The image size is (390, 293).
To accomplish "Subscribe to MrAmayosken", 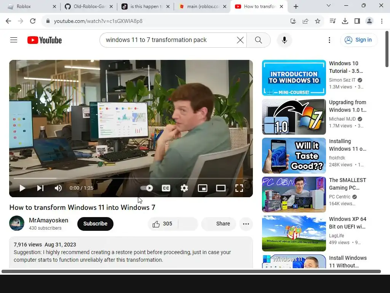I will [x=95, y=224].
